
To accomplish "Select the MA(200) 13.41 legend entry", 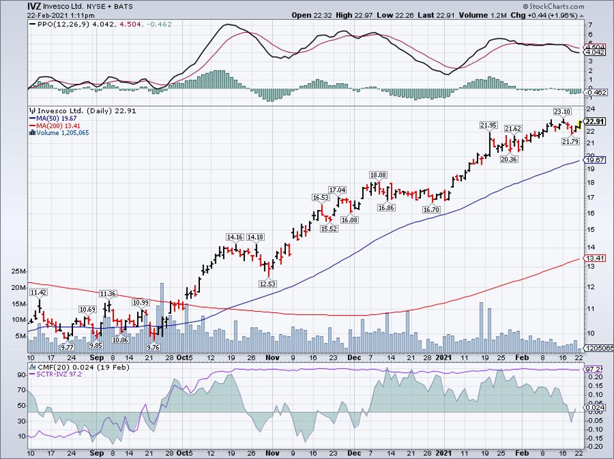I will 58,125.
